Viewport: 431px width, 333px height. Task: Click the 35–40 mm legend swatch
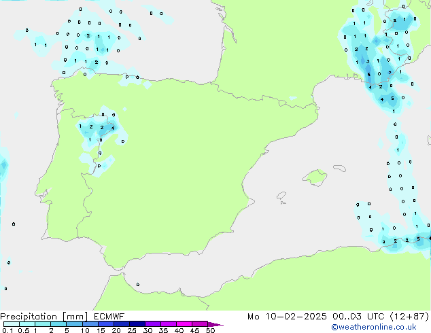click(169, 324)
